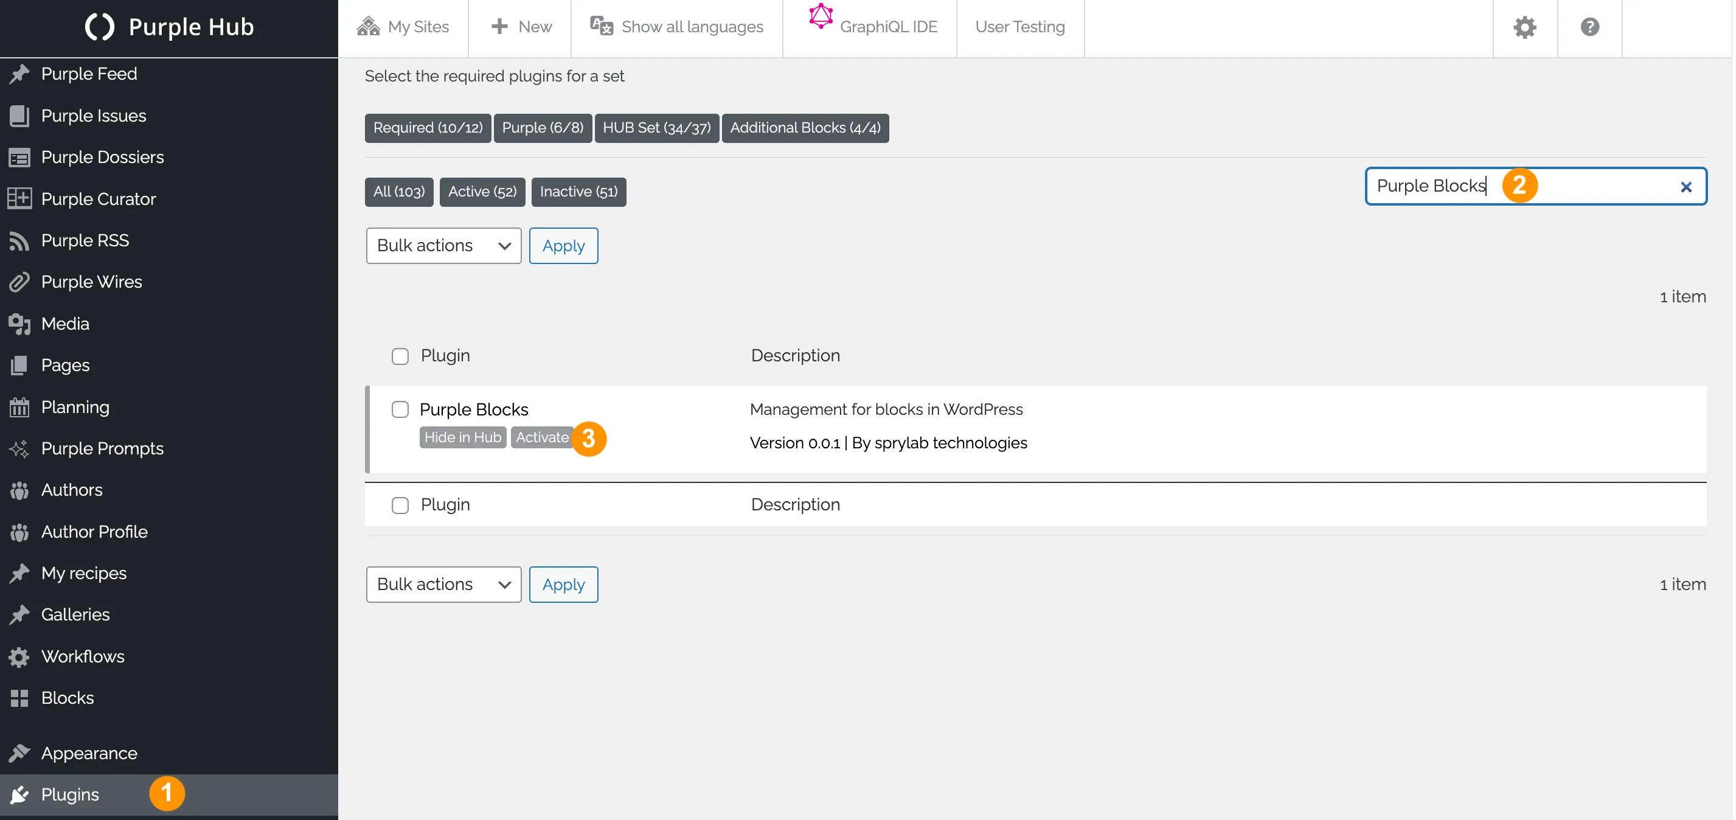Open the top Bulk actions dropdown

(444, 246)
